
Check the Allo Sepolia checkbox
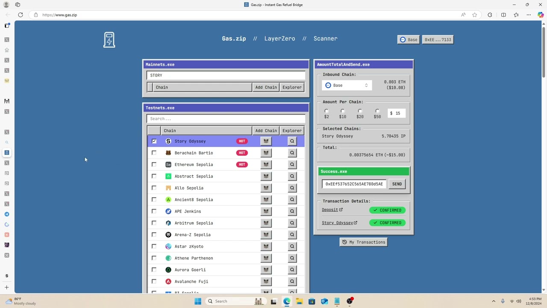pos(154,188)
